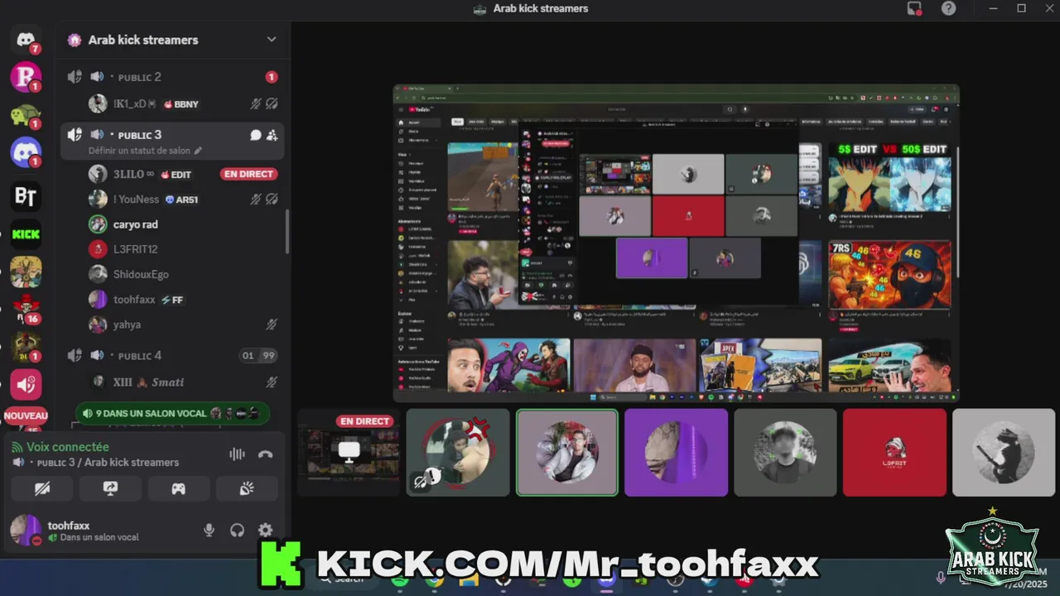
Task: Click user ! YouNess in voice list
Action: (x=172, y=199)
